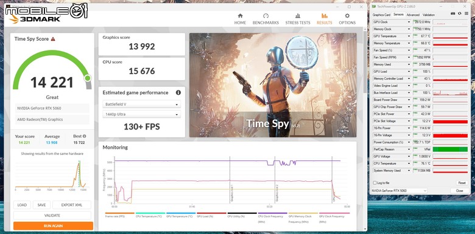475x234 pixels.
Task: Expand the GPU Load sensor dropdown
Action: coord(409,72)
